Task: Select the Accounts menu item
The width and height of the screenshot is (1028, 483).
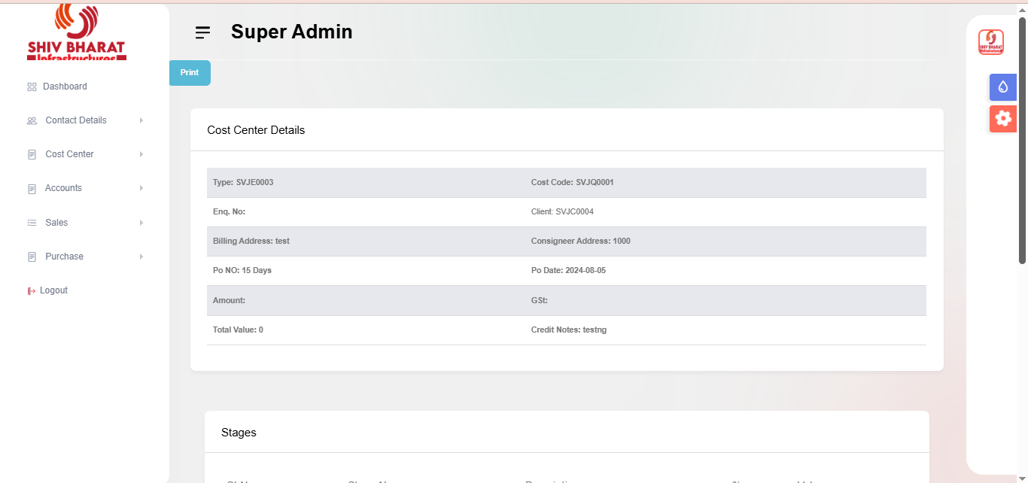Action: [63, 188]
